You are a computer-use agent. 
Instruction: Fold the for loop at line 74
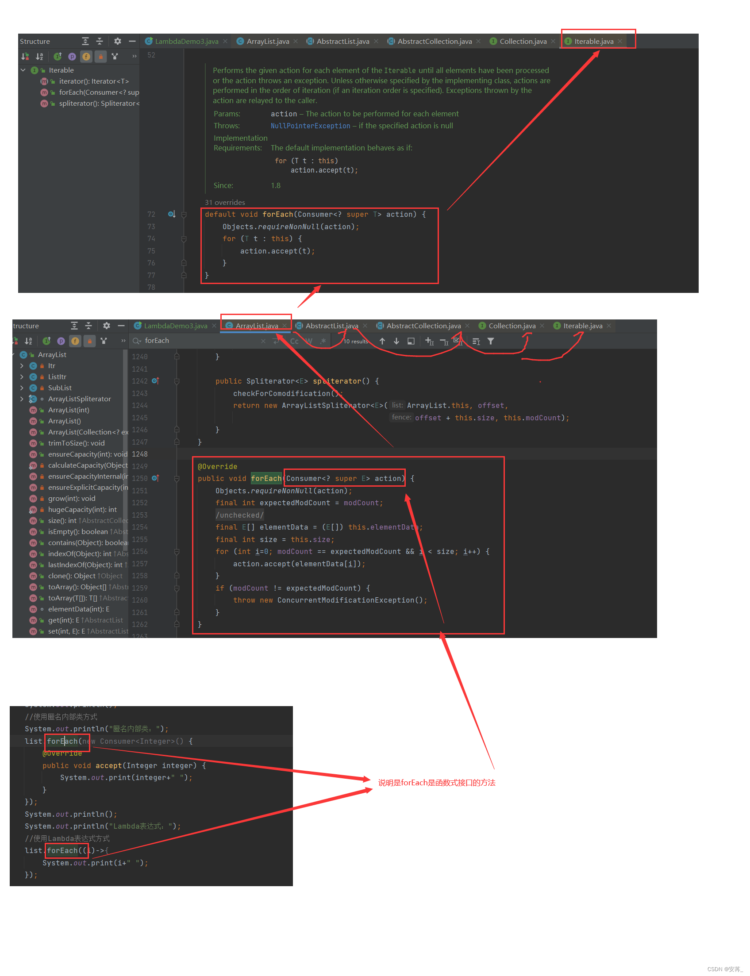184,239
